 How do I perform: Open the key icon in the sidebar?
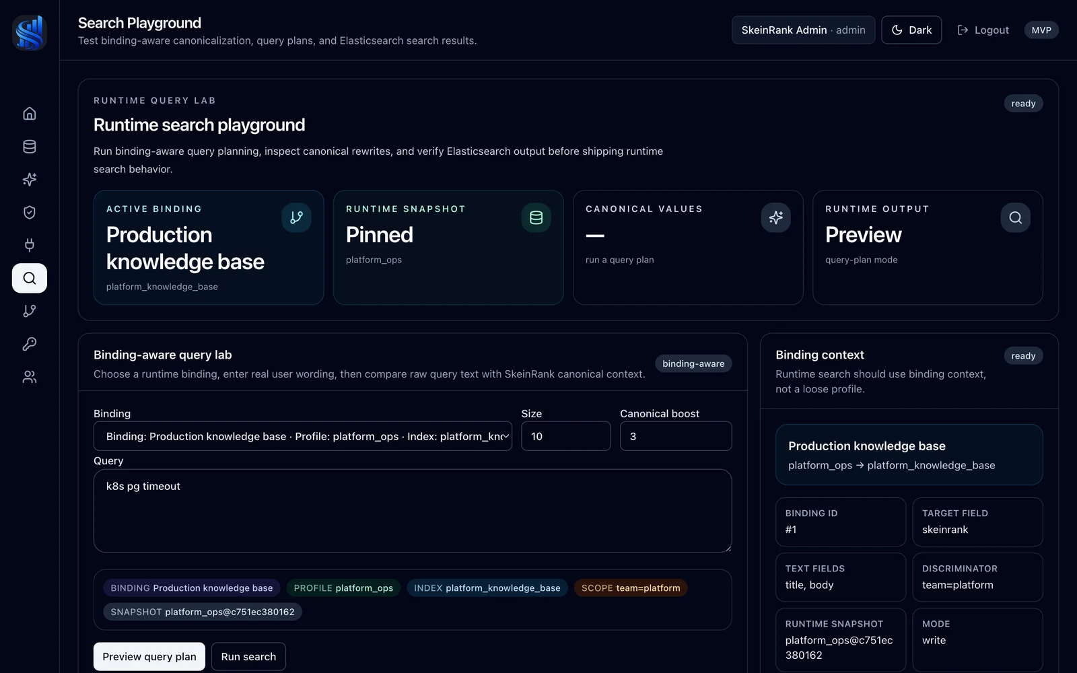click(x=30, y=344)
